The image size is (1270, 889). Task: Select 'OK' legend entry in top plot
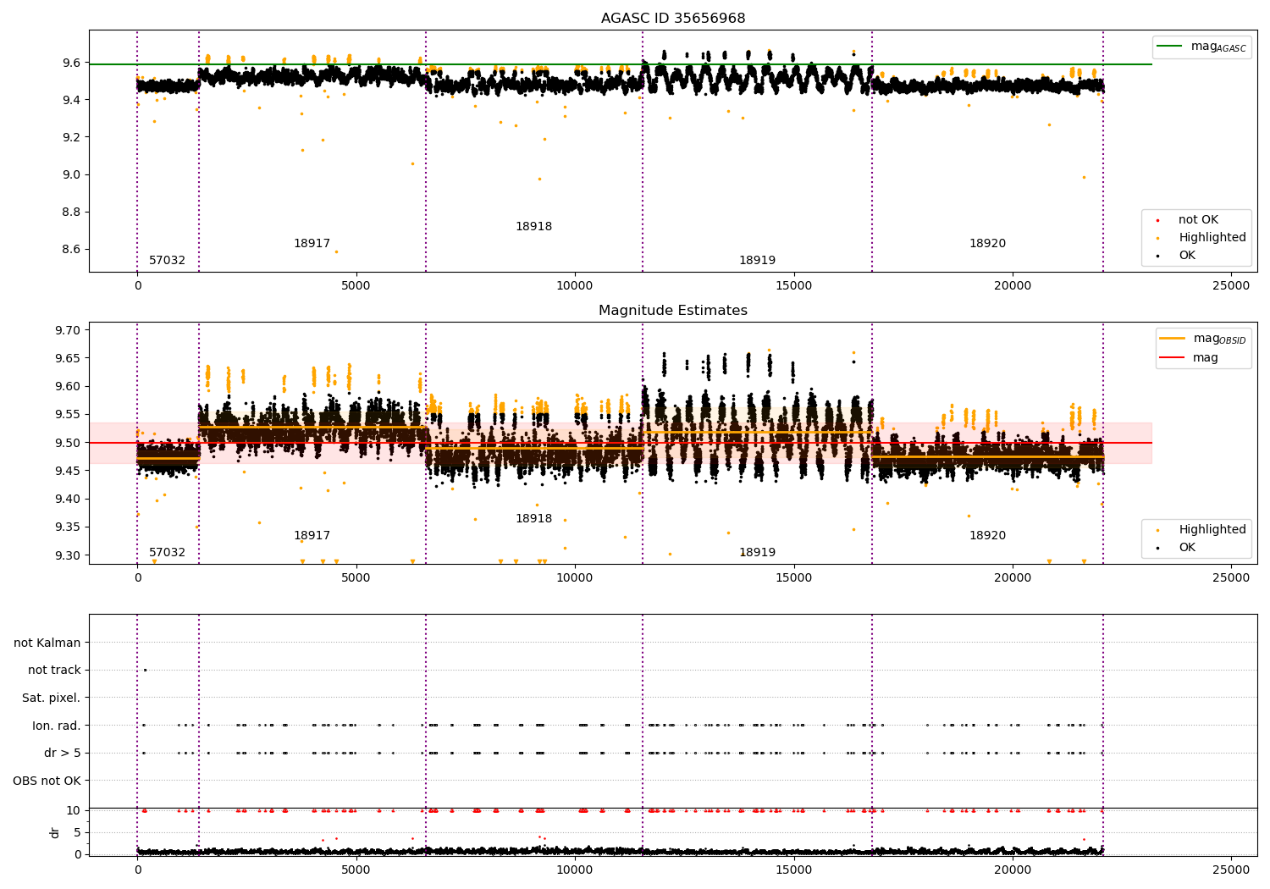point(1187,256)
